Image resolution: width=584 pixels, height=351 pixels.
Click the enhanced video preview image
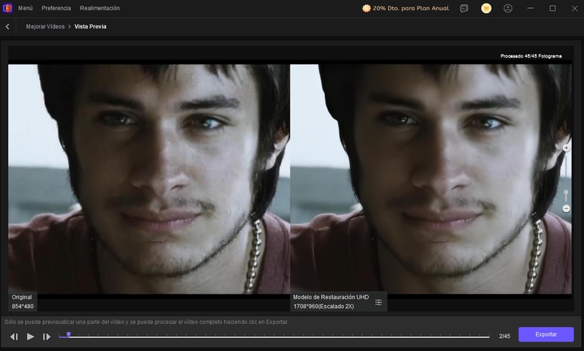(x=431, y=179)
